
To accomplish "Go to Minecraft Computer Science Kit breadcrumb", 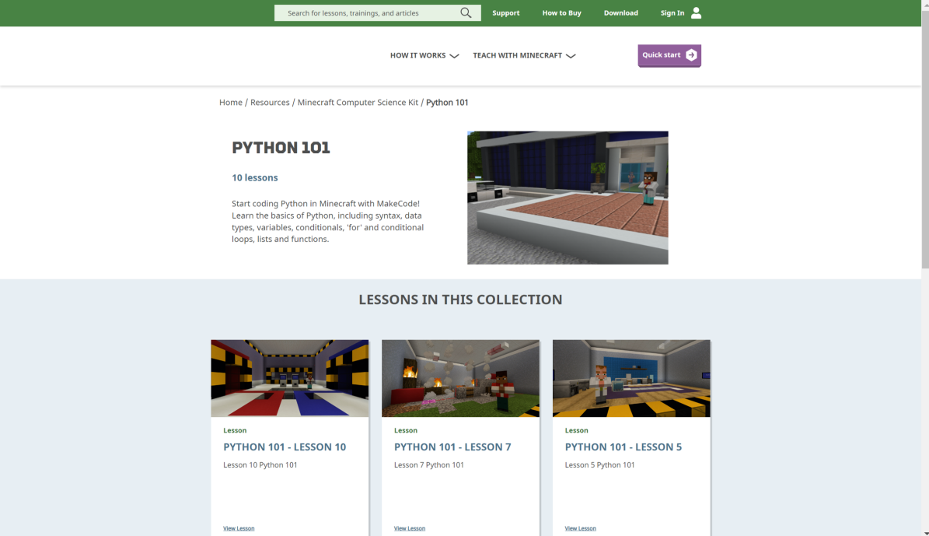I will 357,102.
